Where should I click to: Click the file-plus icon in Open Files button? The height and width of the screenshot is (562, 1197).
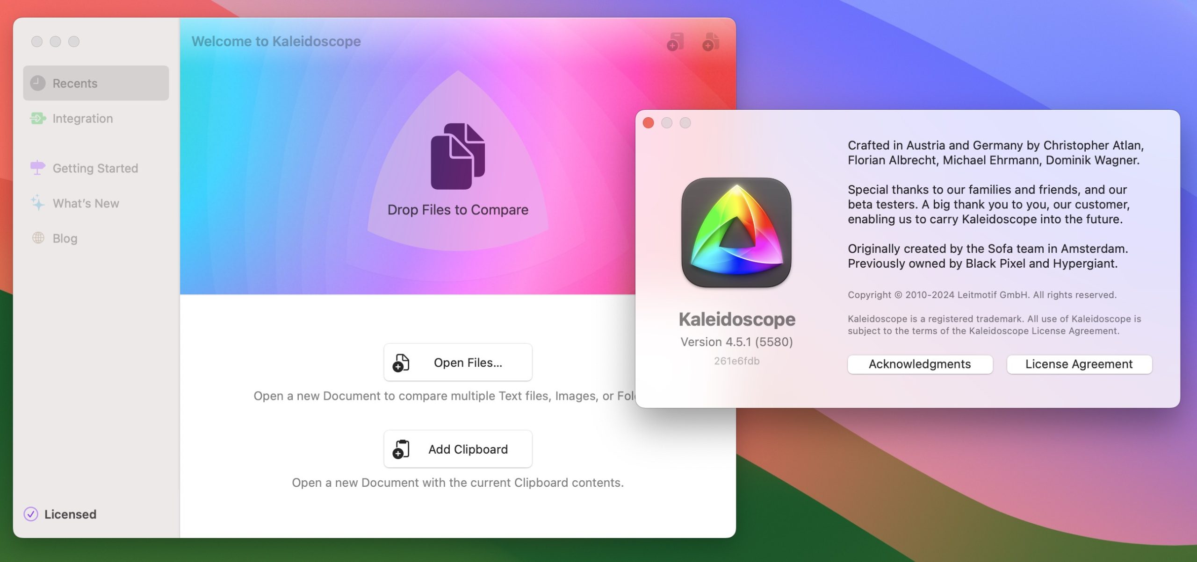tap(401, 363)
